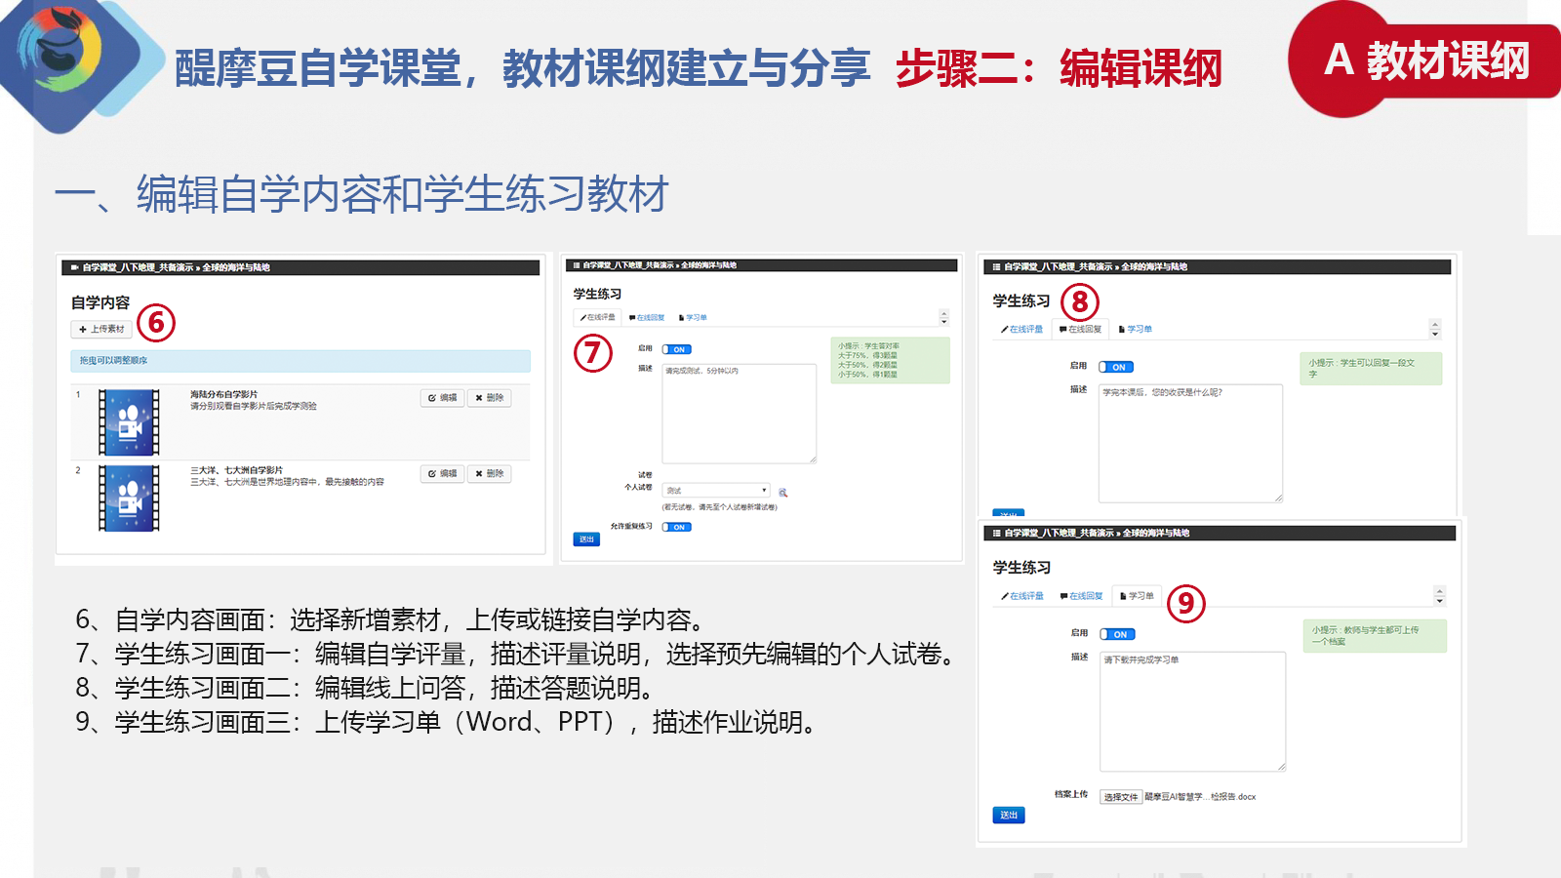Click the 三大洋、七大洲自学影片 film icon
1561x878 pixels.
[x=129, y=499]
